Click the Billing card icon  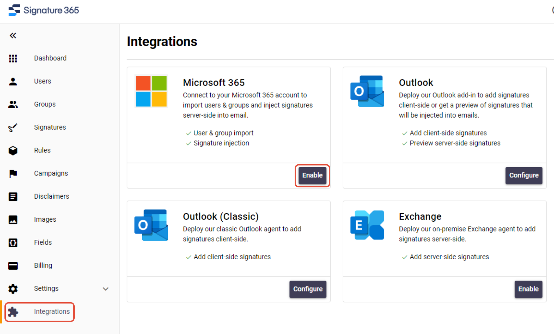(13, 265)
